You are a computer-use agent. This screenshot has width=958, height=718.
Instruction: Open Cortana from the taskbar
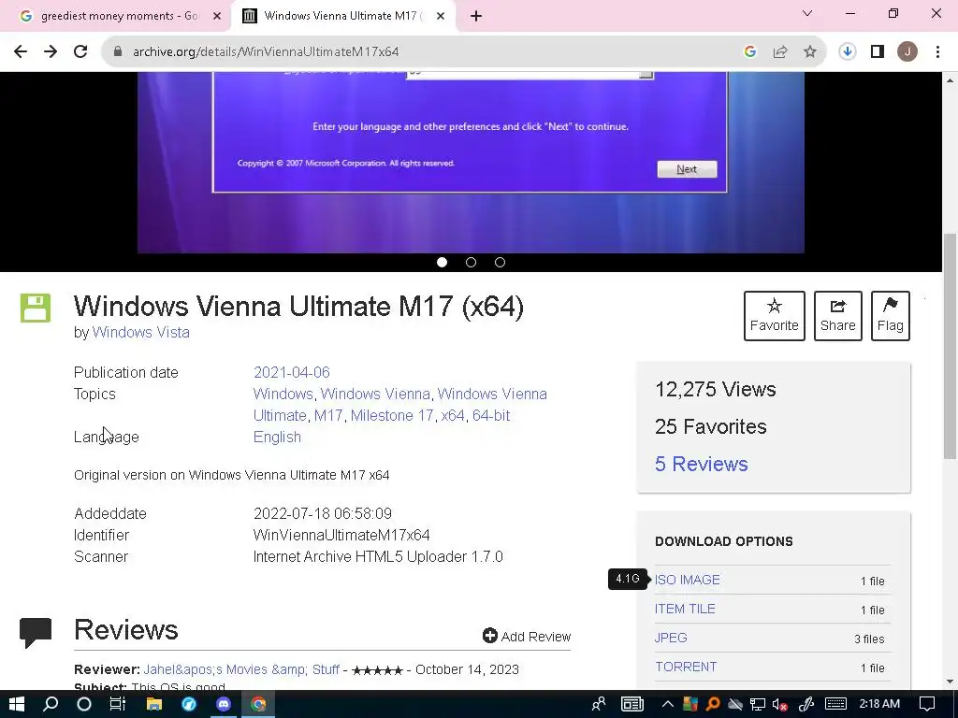84,704
